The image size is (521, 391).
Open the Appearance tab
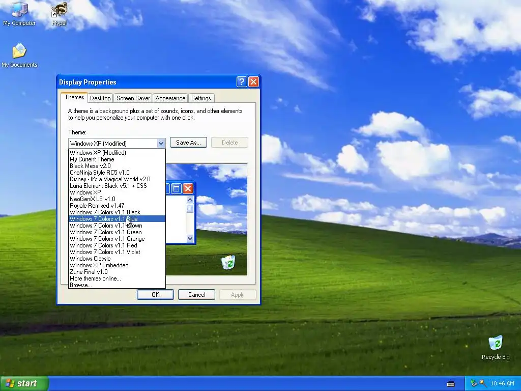pos(170,98)
